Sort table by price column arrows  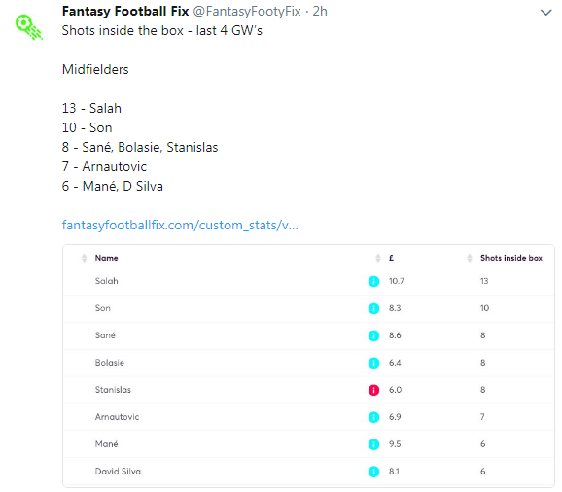pyautogui.click(x=378, y=258)
